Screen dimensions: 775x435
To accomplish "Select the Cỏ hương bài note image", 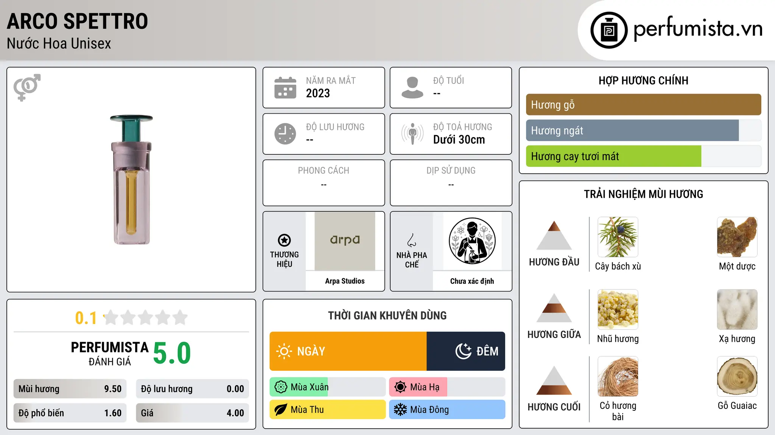I will (618, 376).
